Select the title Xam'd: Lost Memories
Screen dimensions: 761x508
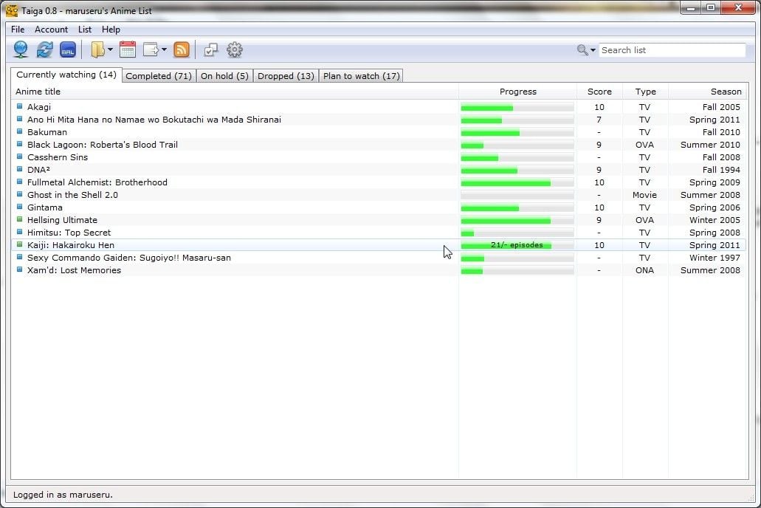pos(75,270)
